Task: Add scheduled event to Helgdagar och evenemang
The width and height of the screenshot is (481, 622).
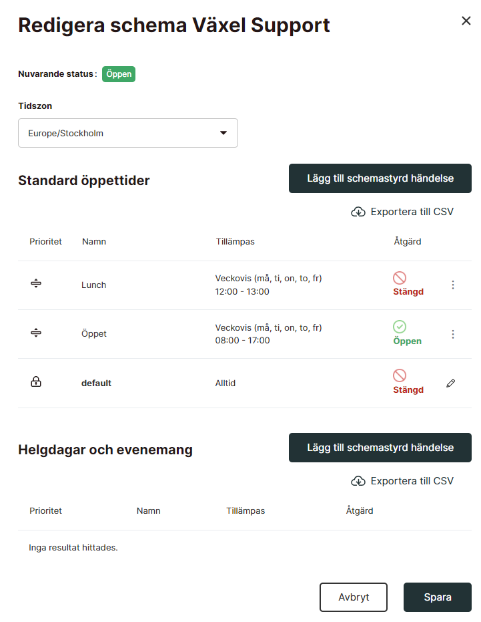Action: point(380,448)
